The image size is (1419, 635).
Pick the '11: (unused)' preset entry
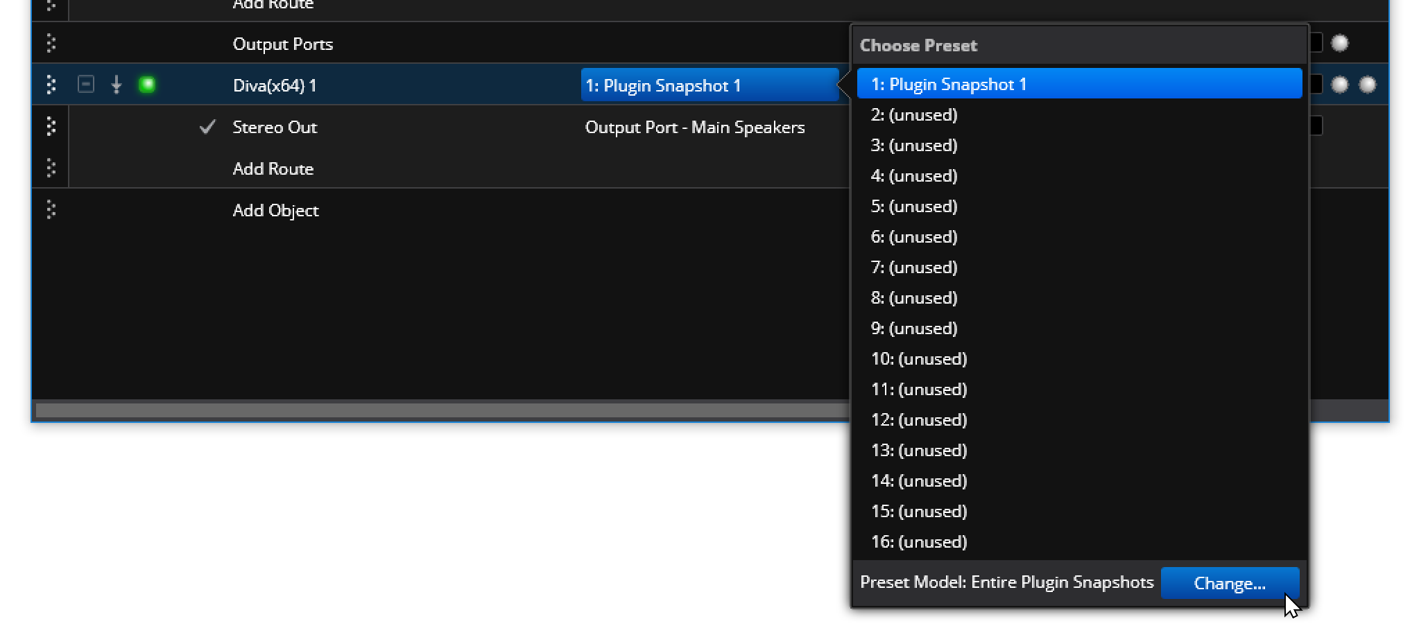pyautogui.click(x=1079, y=389)
